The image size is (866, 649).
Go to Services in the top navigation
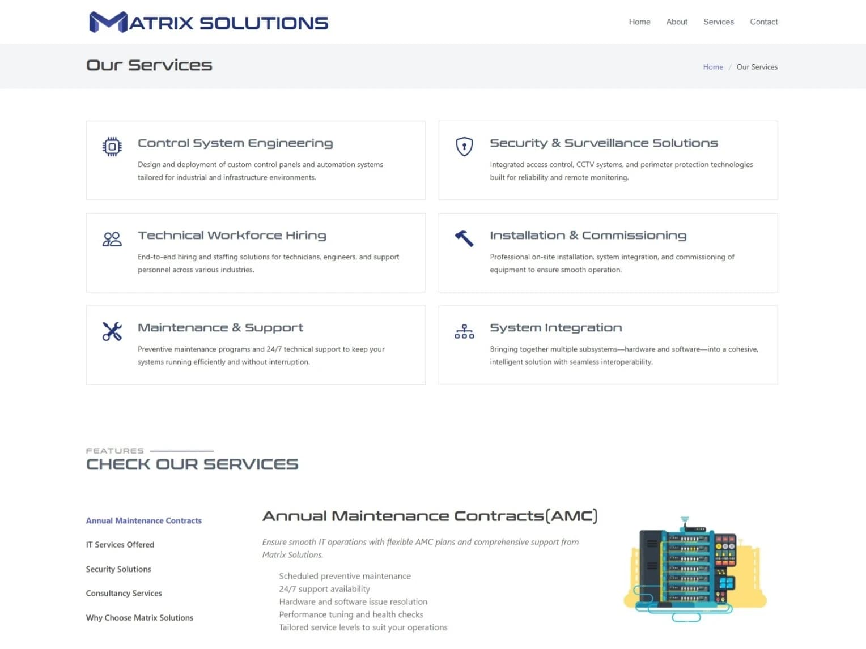coord(718,22)
